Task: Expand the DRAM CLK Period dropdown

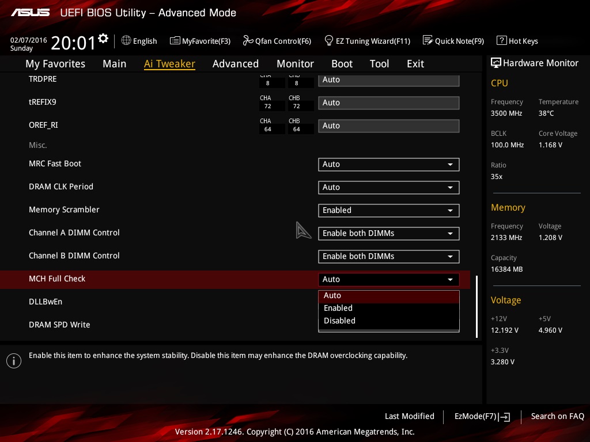Action: (389, 187)
